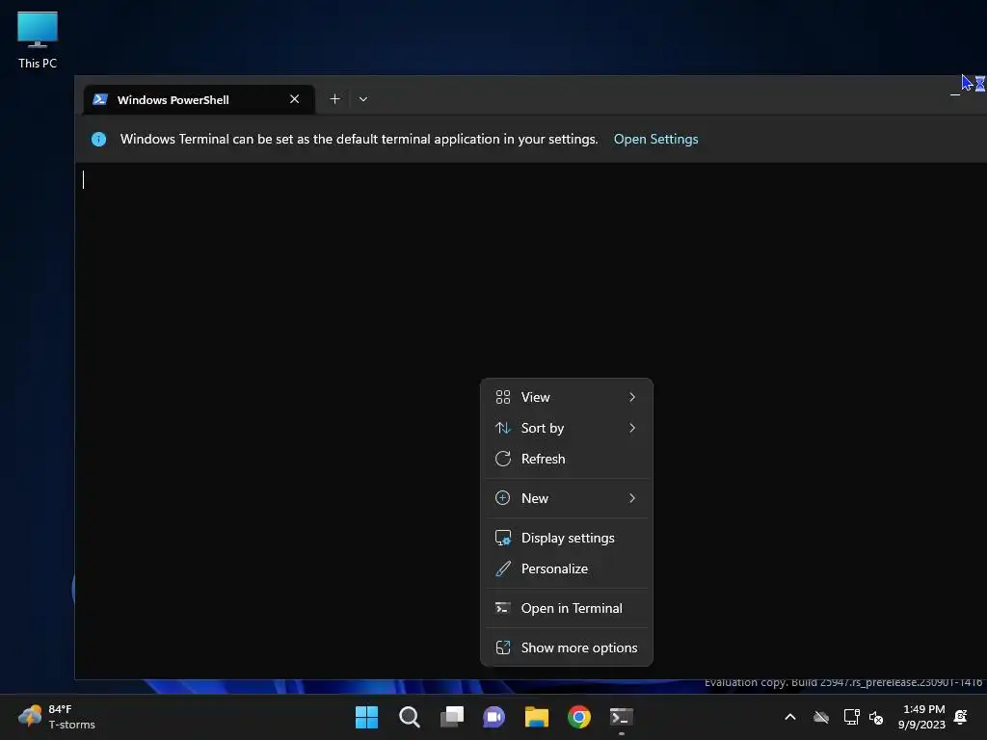Show hidden system tray icons

(790, 717)
